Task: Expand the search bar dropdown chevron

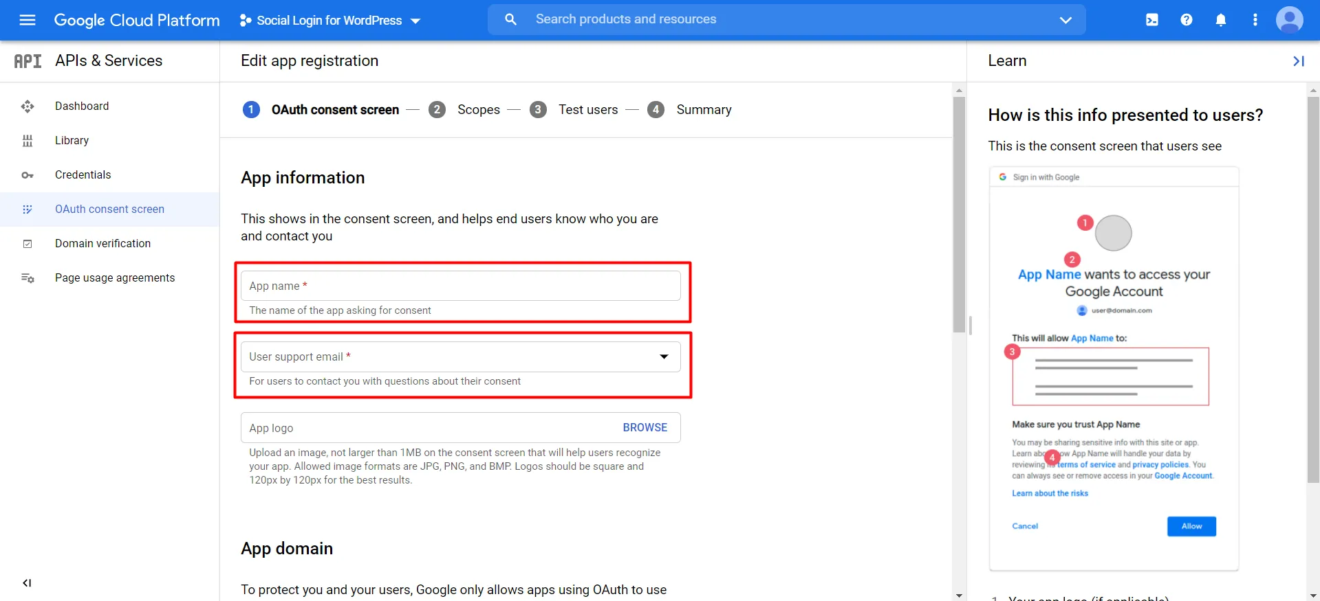Action: [1065, 20]
